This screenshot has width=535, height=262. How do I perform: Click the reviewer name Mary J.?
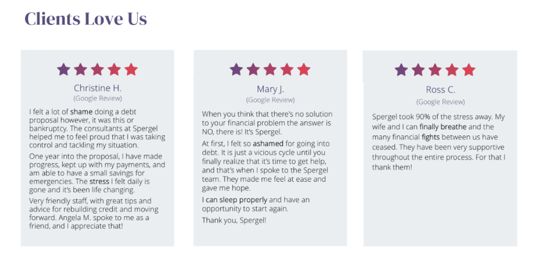pos(270,89)
